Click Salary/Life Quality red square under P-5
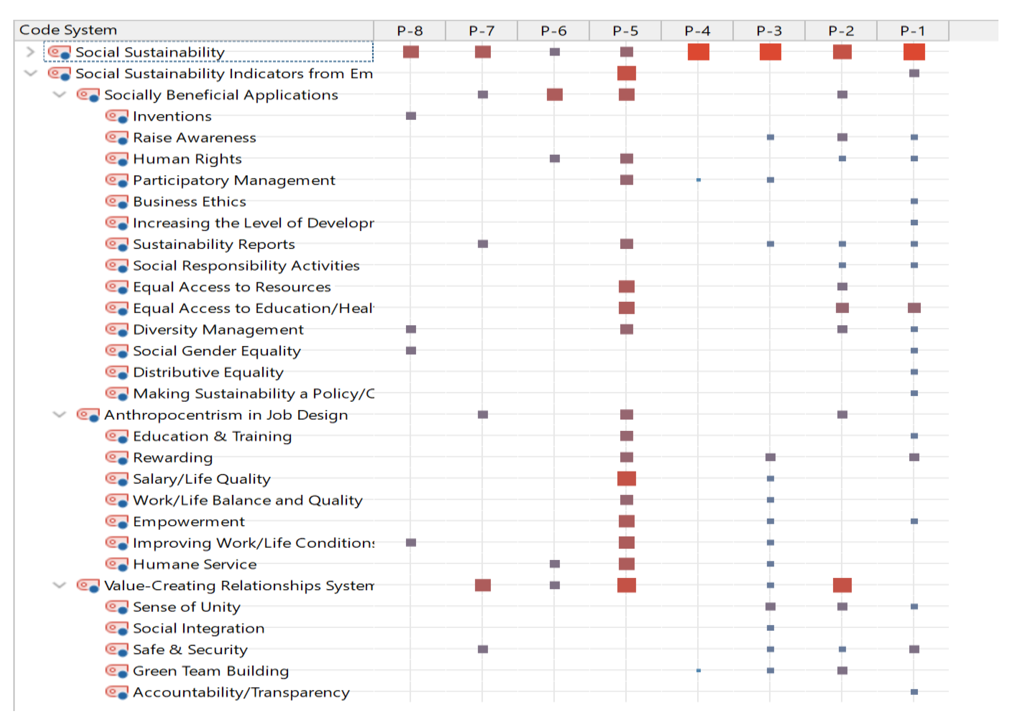The height and width of the screenshot is (728, 1017). click(626, 479)
